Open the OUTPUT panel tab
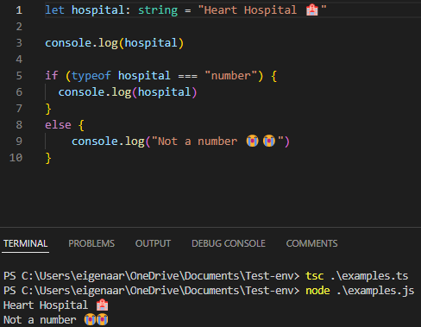Screen dimensions: 421x327 [x=153, y=243]
